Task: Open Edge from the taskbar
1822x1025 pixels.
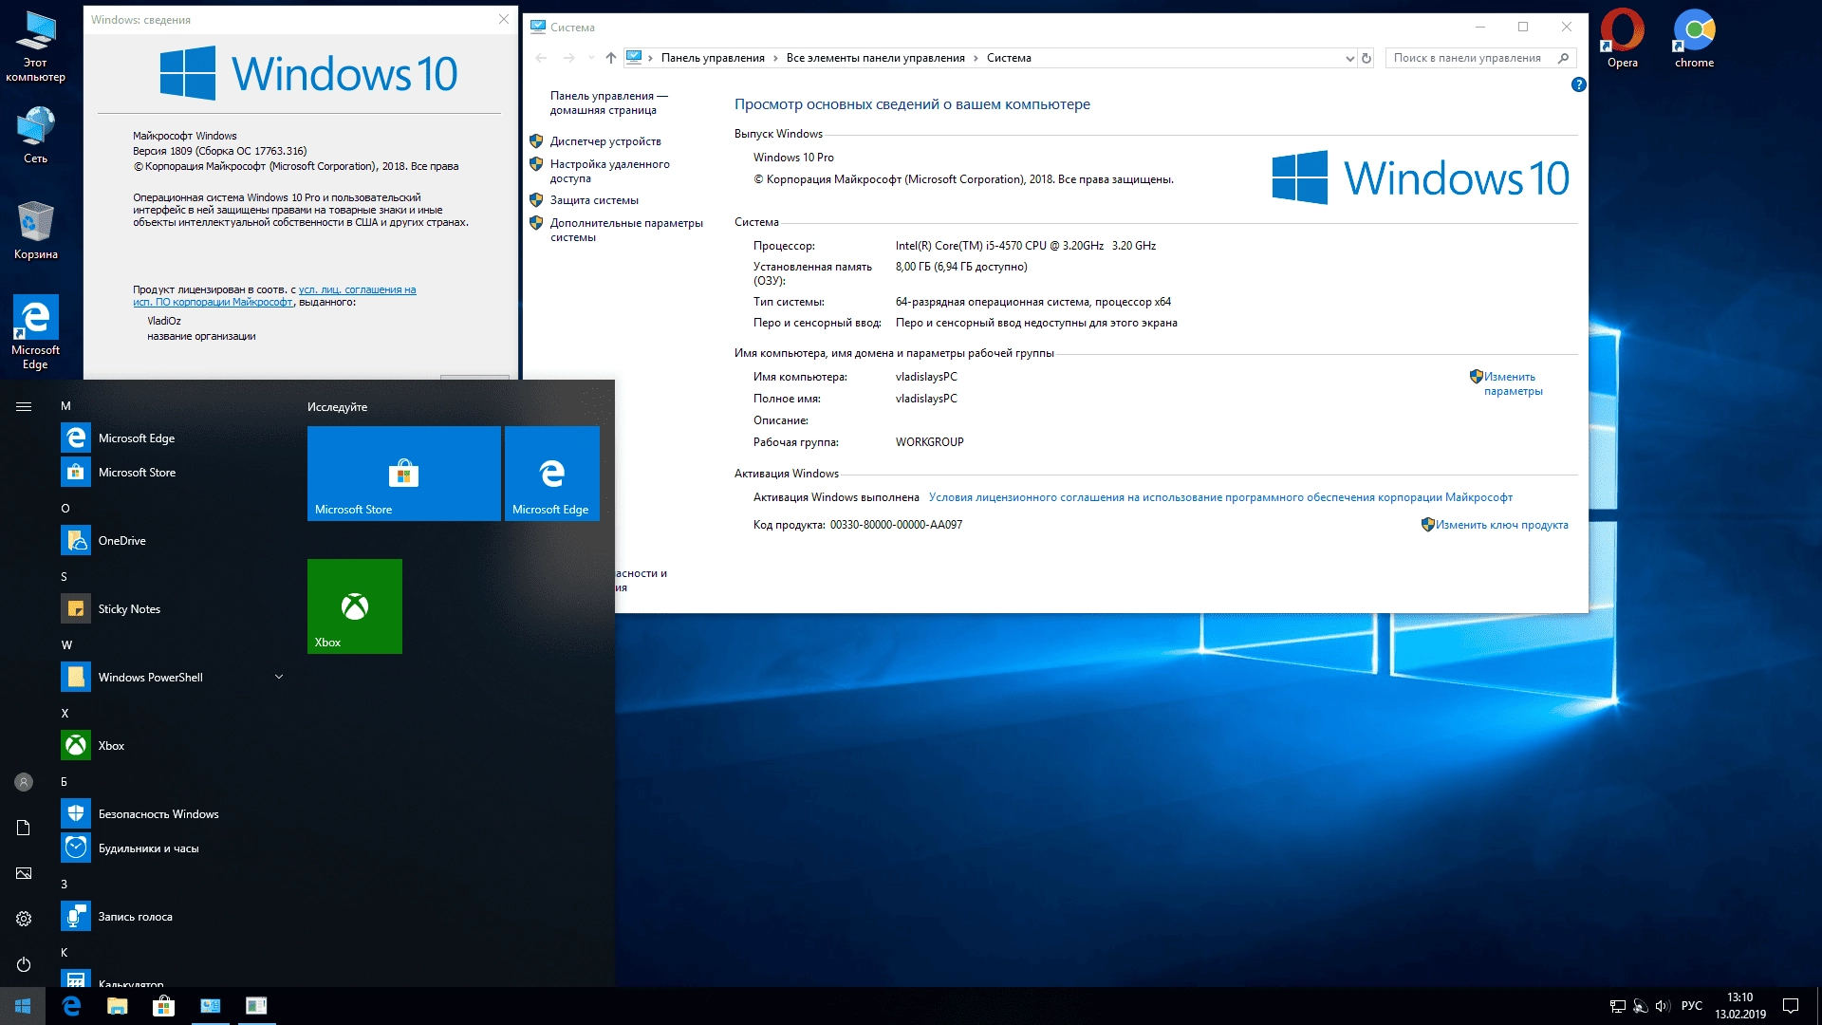Action: point(71,1006)
